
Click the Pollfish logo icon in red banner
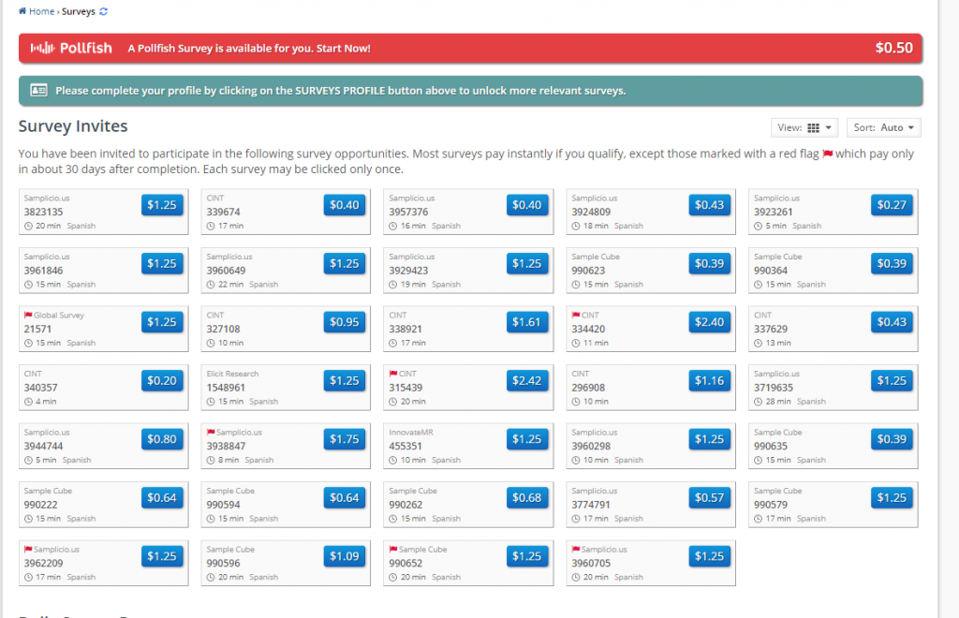(43, 48)
